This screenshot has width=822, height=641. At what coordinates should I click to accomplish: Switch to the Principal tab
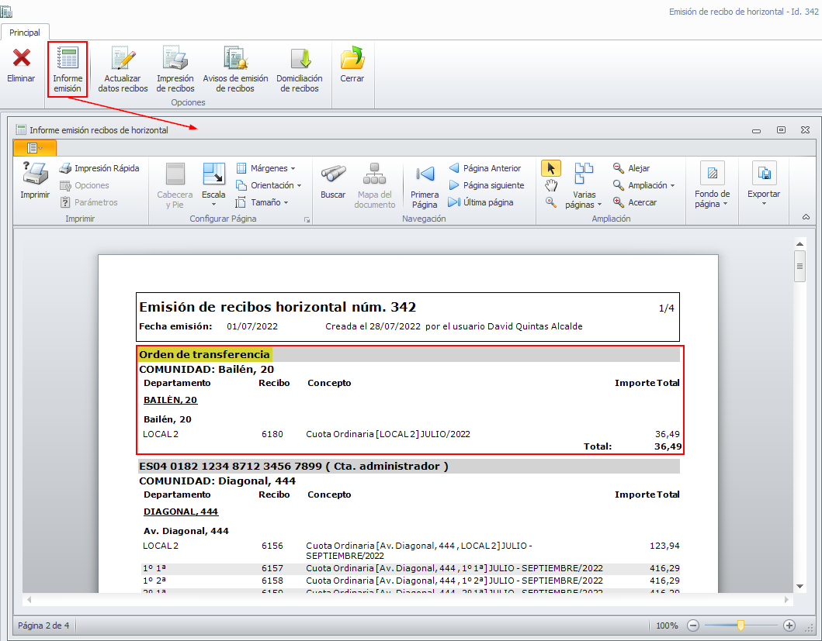[25, 33]
